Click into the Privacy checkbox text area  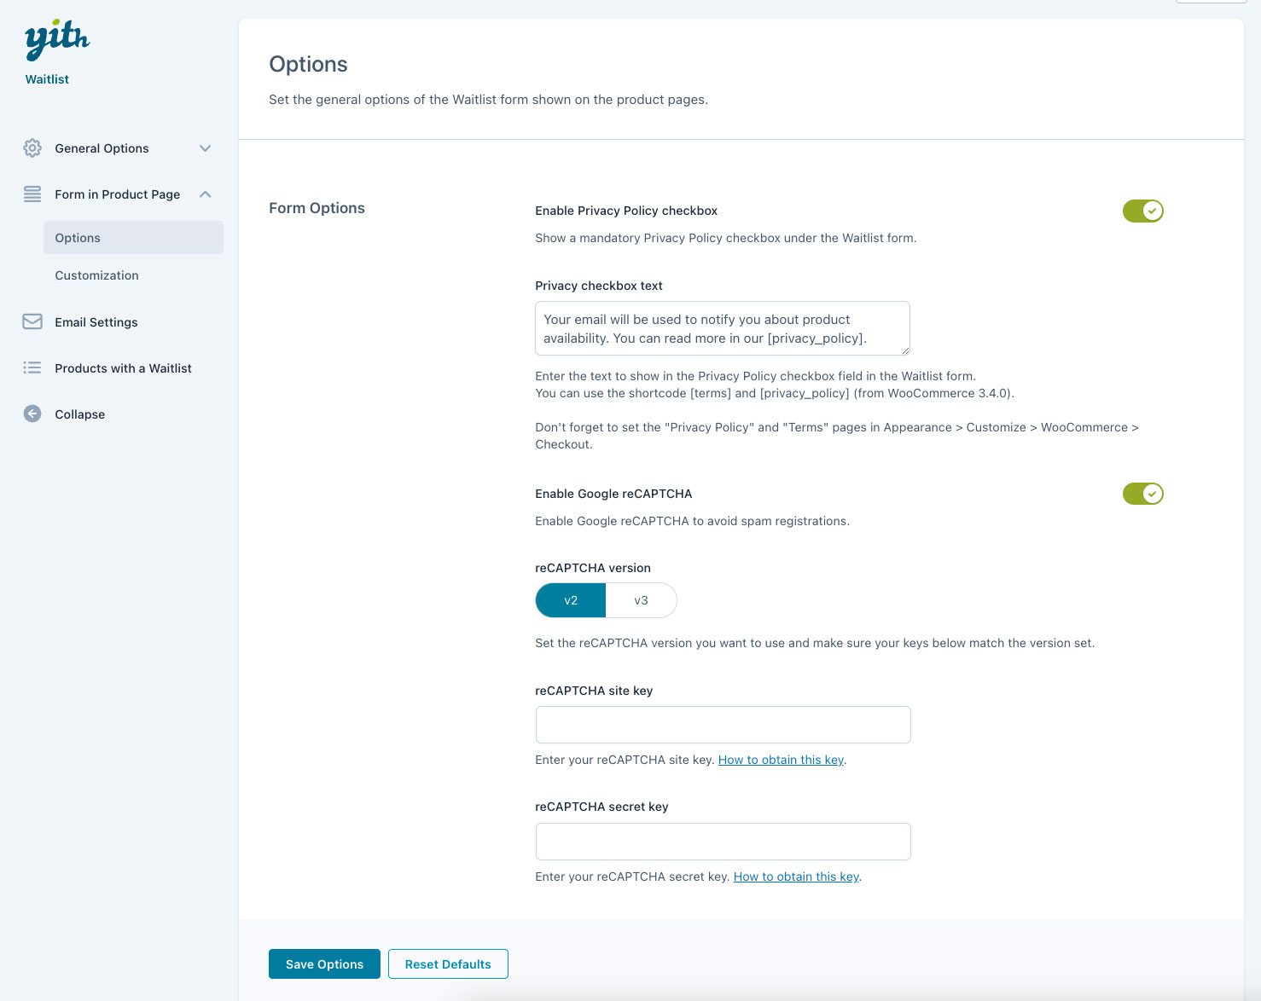click(722, 328)
